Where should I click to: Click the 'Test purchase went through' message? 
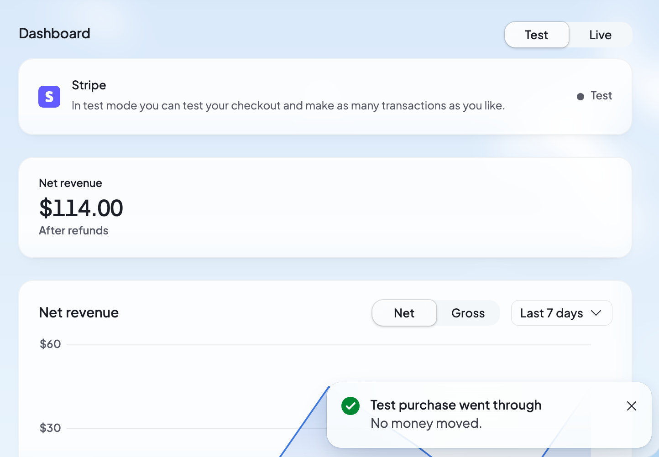456,405
